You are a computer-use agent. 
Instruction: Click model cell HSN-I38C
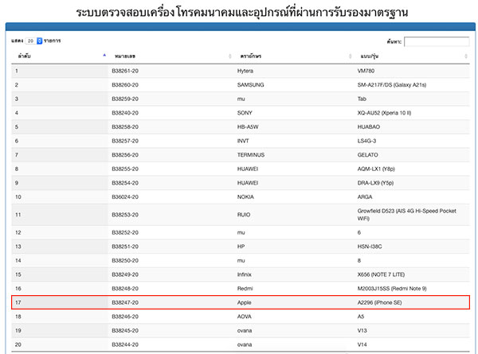point(370,247)
